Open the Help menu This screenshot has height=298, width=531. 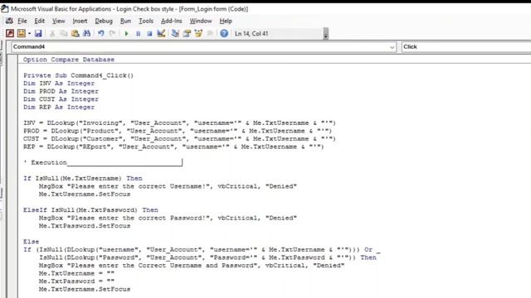pos(226,21)
